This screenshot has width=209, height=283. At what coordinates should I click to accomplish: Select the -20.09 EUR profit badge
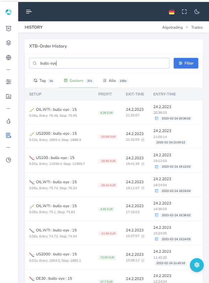click(x=108, y=137)
